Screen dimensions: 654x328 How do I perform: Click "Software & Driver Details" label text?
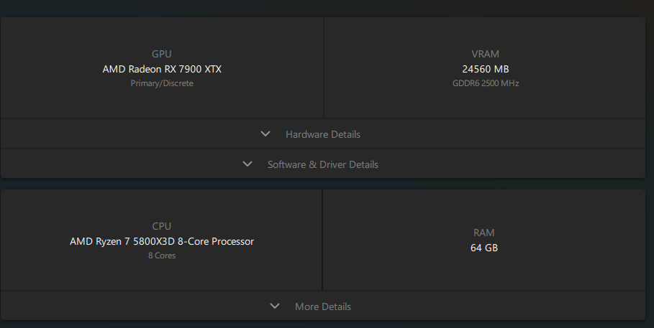coord(323,164)
